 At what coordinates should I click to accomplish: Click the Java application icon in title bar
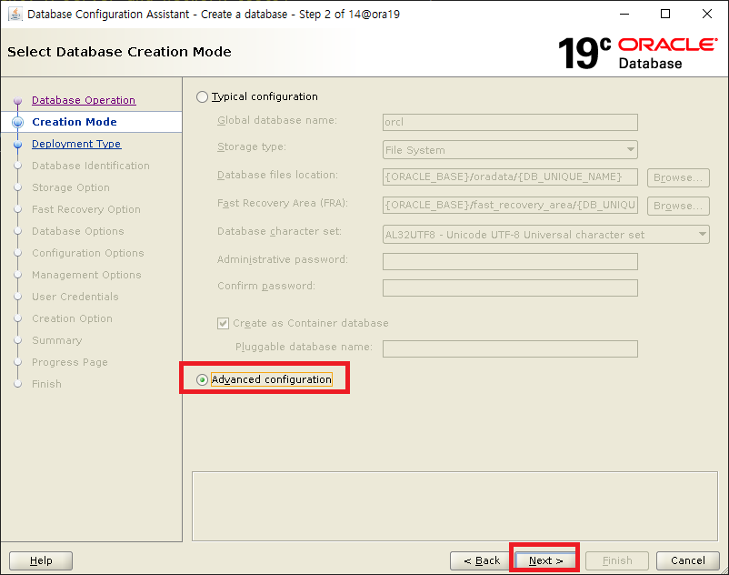click(15, 14)
